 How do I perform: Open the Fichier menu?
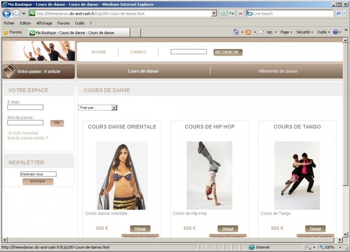point(9,23)
